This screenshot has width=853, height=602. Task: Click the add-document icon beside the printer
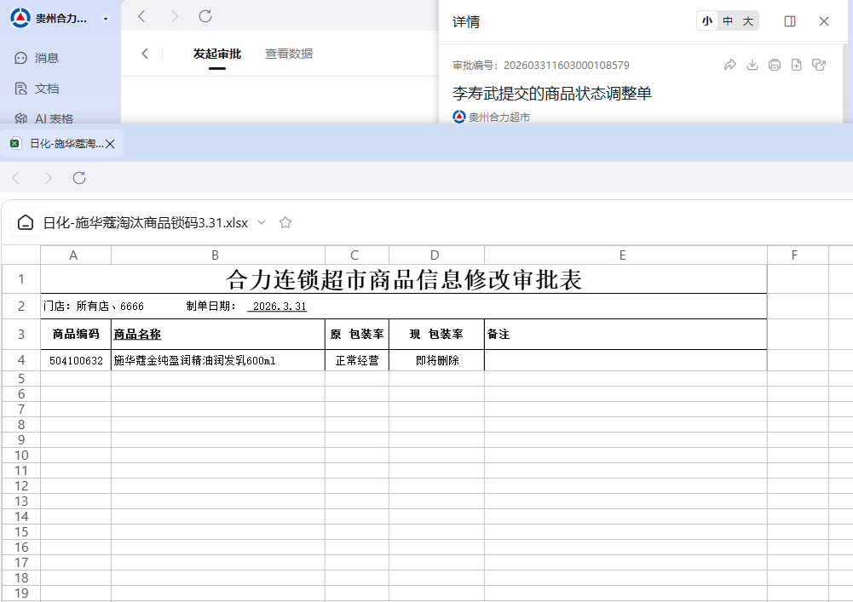click(x=797, y=65)
